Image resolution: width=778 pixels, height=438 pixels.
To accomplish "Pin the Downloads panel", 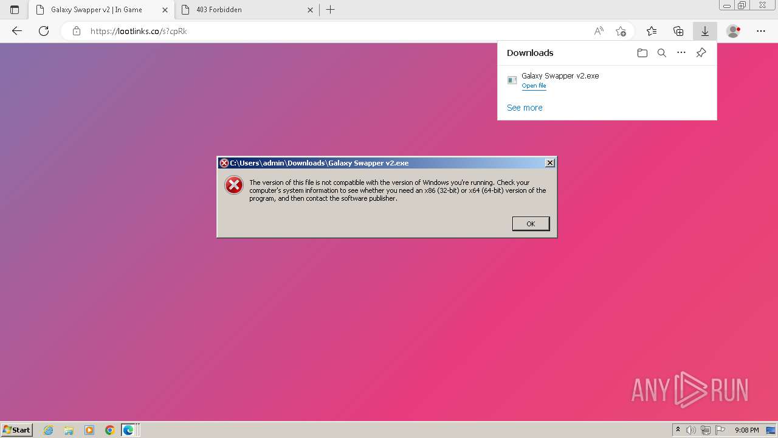I will point(701,53).
